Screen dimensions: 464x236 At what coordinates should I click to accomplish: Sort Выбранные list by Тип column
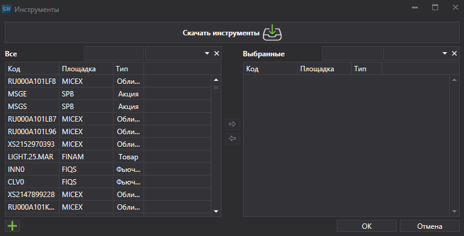coord(367,69)
